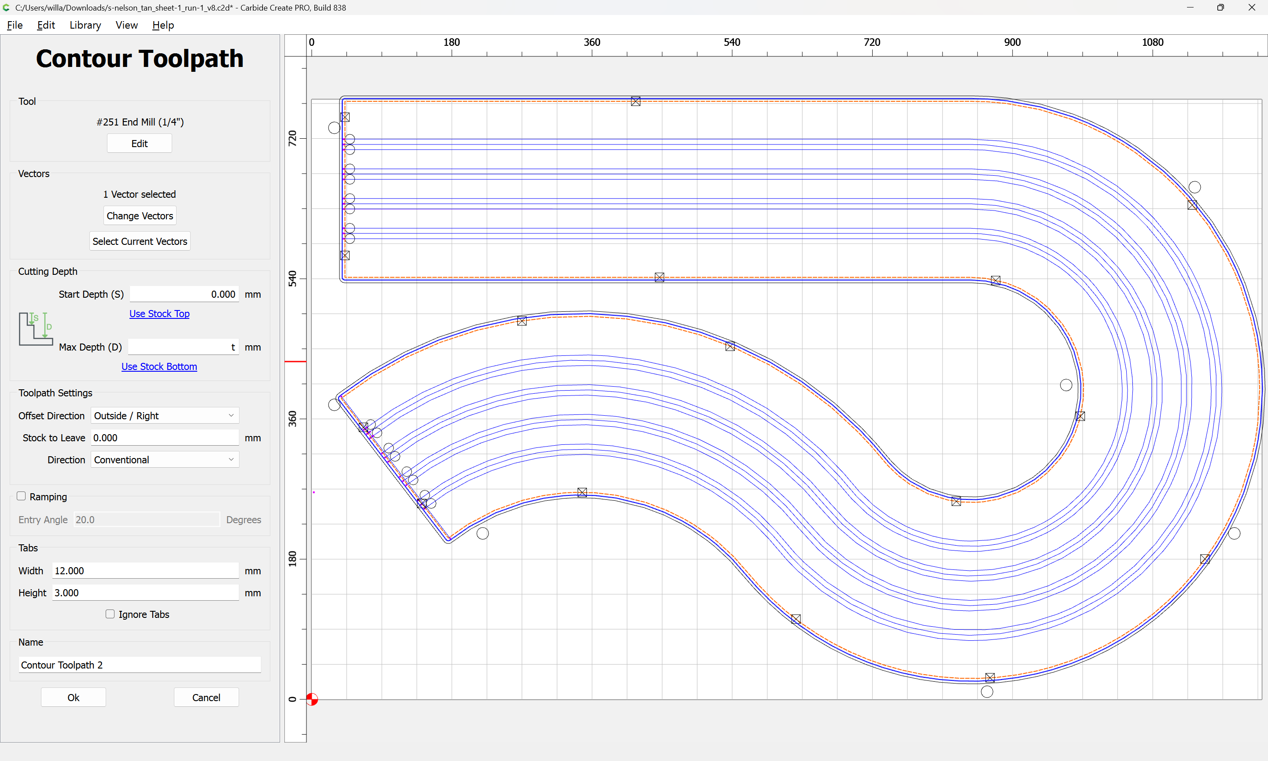Open the Direction Conventional dropdown
This screenshot has width=1268, height=761.
[165, 459]
